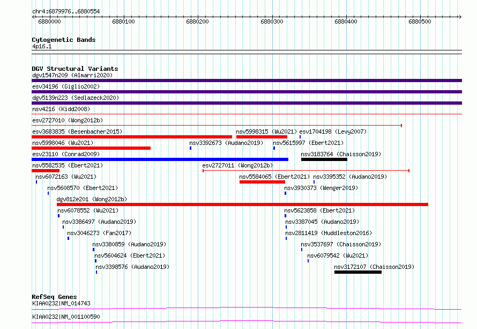Open the KIAA0232|NM_001100590 gene label
The width and height of the screenshot is (477, 329).
coord(66,317)
